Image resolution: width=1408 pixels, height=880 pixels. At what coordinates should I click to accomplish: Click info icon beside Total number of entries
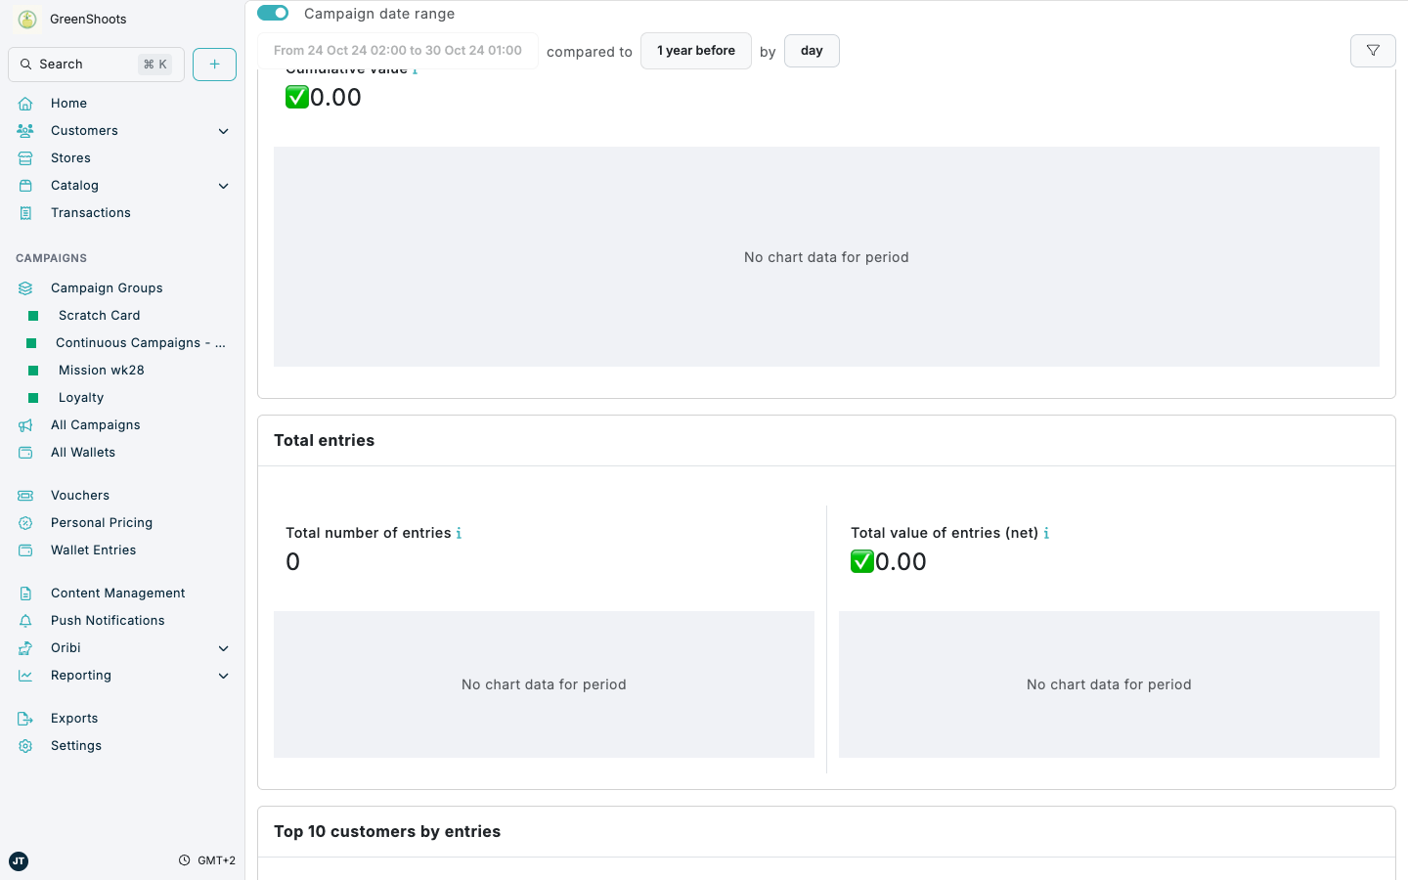[459, 533]
